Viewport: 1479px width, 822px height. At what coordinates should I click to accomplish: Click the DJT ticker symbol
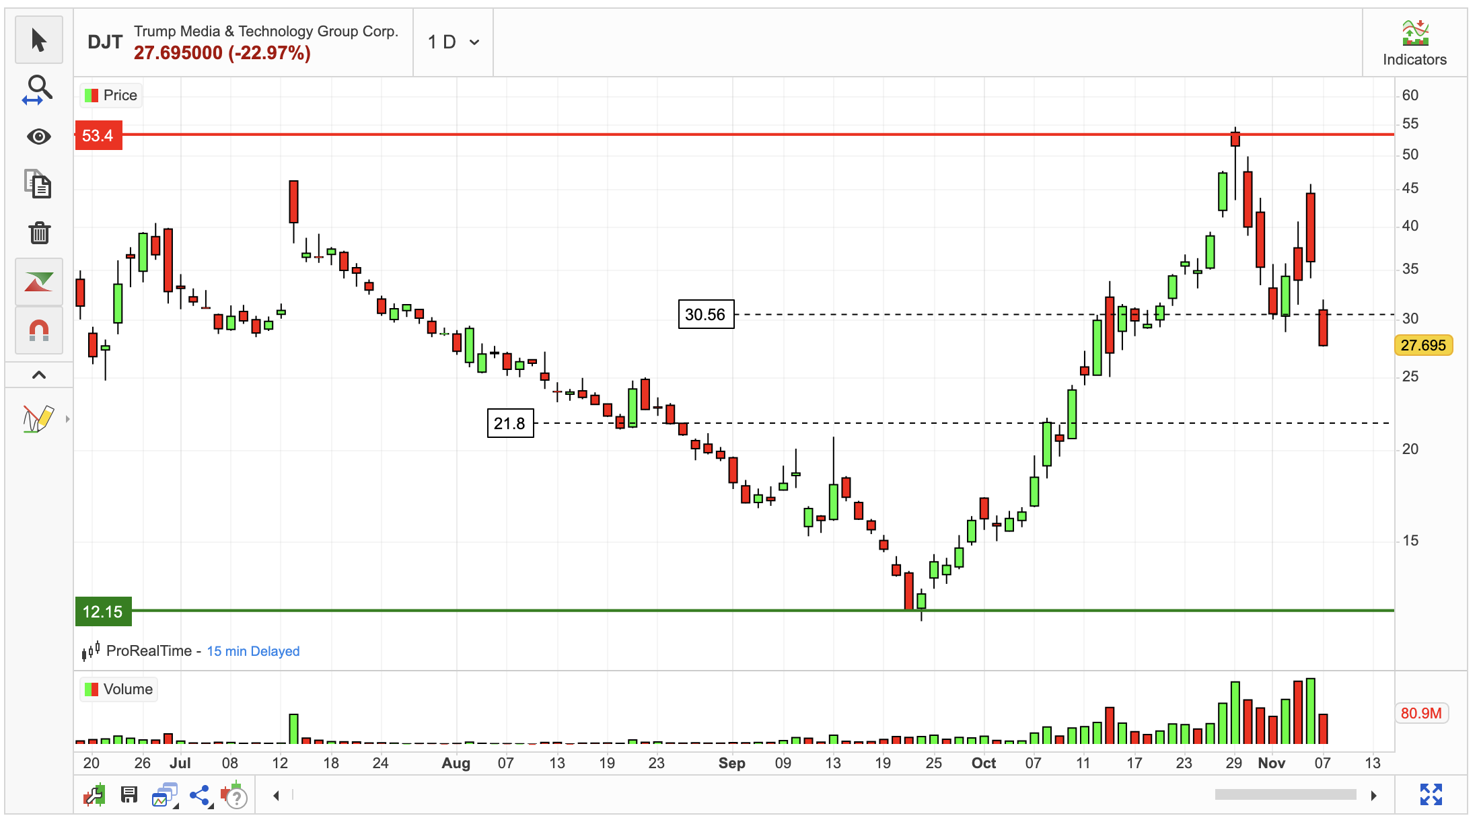tap(105, 42)
